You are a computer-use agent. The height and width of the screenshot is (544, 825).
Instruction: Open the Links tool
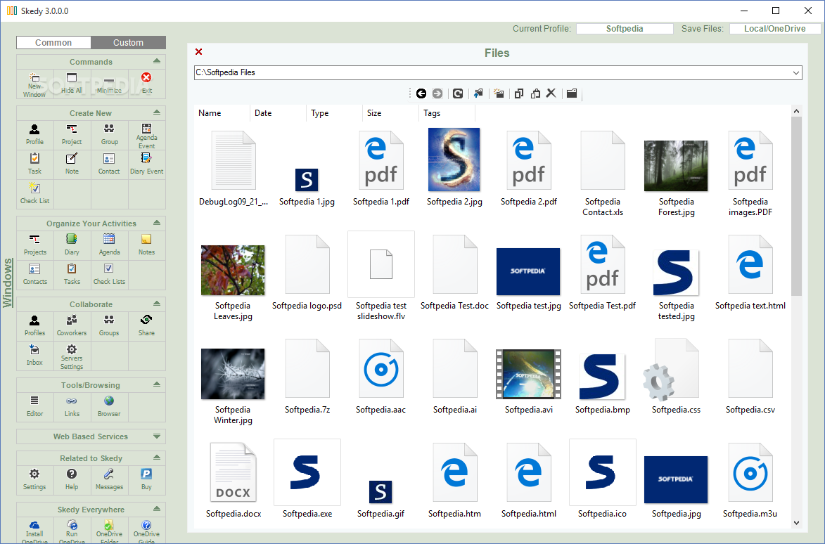pos(72,408)
